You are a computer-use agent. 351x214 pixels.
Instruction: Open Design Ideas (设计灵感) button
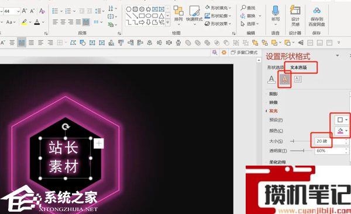pos(295,16)
